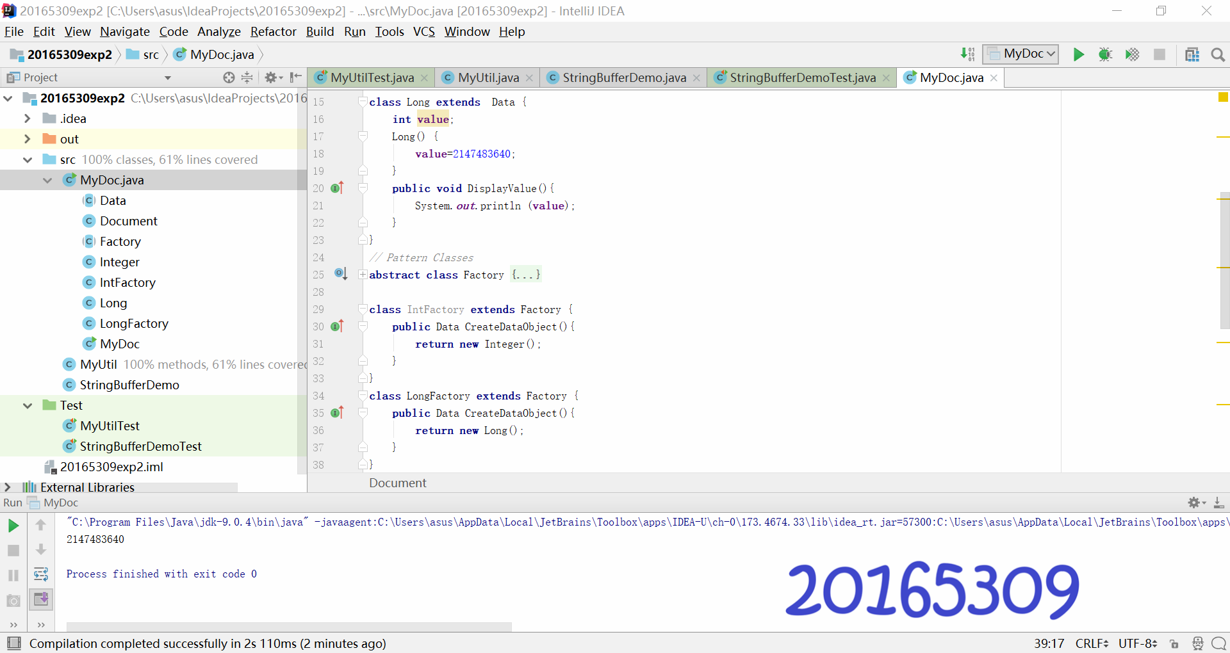Toggle file read-only lock in status bar
Screen dimensions: 1230x653
pyautogui.click(x=1174, y=643)
